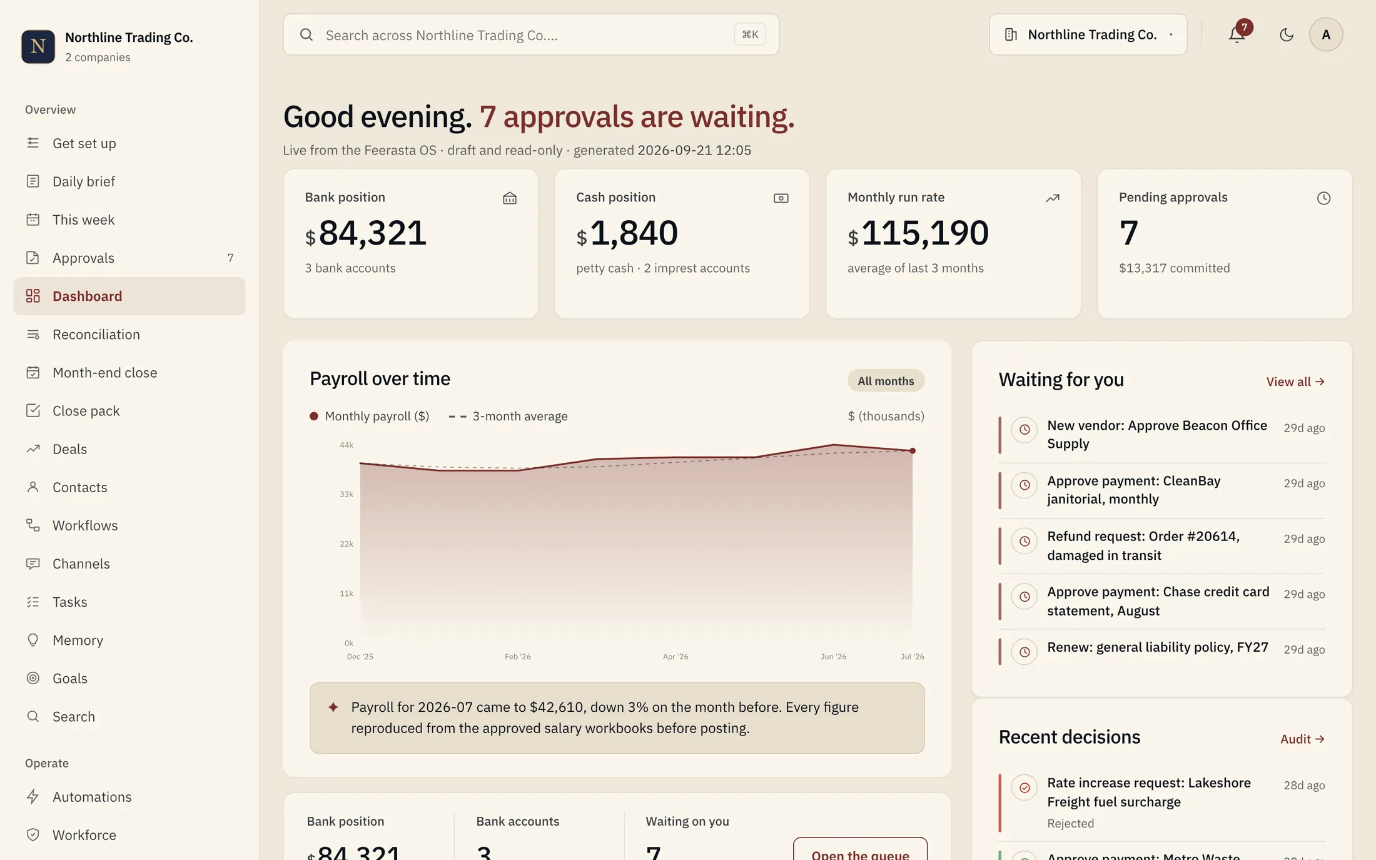Focus the Search across Northline field

[530, 34]
